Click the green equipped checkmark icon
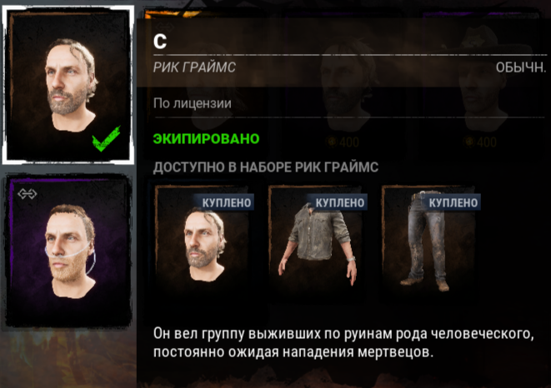551x388 pixels. [106, 139]
